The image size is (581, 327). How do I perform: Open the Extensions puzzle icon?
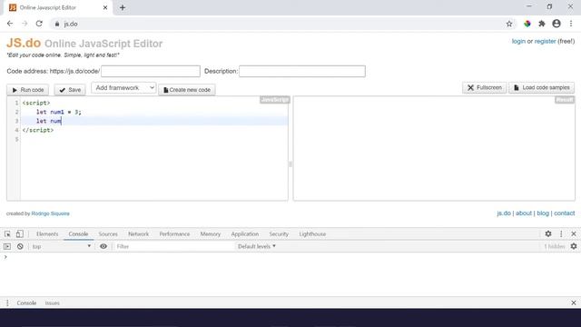(542, 24)
